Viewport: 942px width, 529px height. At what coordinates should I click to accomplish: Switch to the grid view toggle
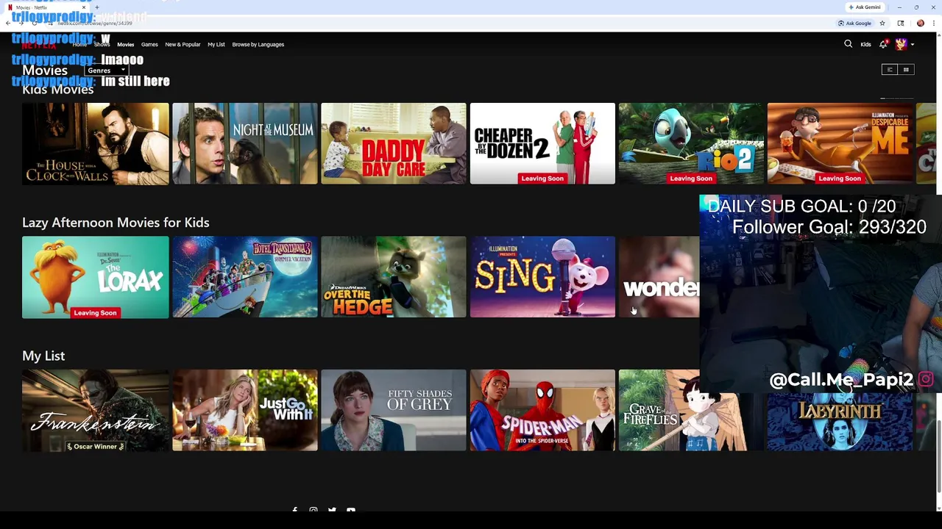tap(906, 70)
